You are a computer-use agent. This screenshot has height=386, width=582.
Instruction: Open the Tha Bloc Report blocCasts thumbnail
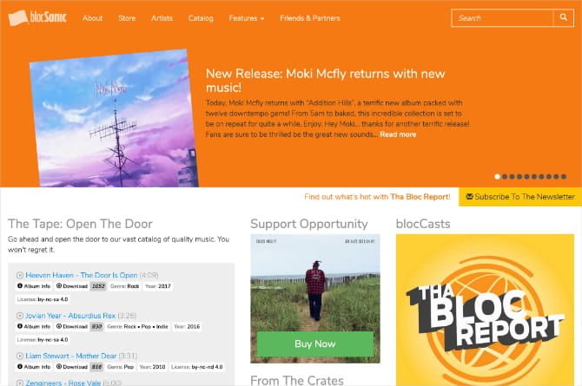(x=485, y=310)
